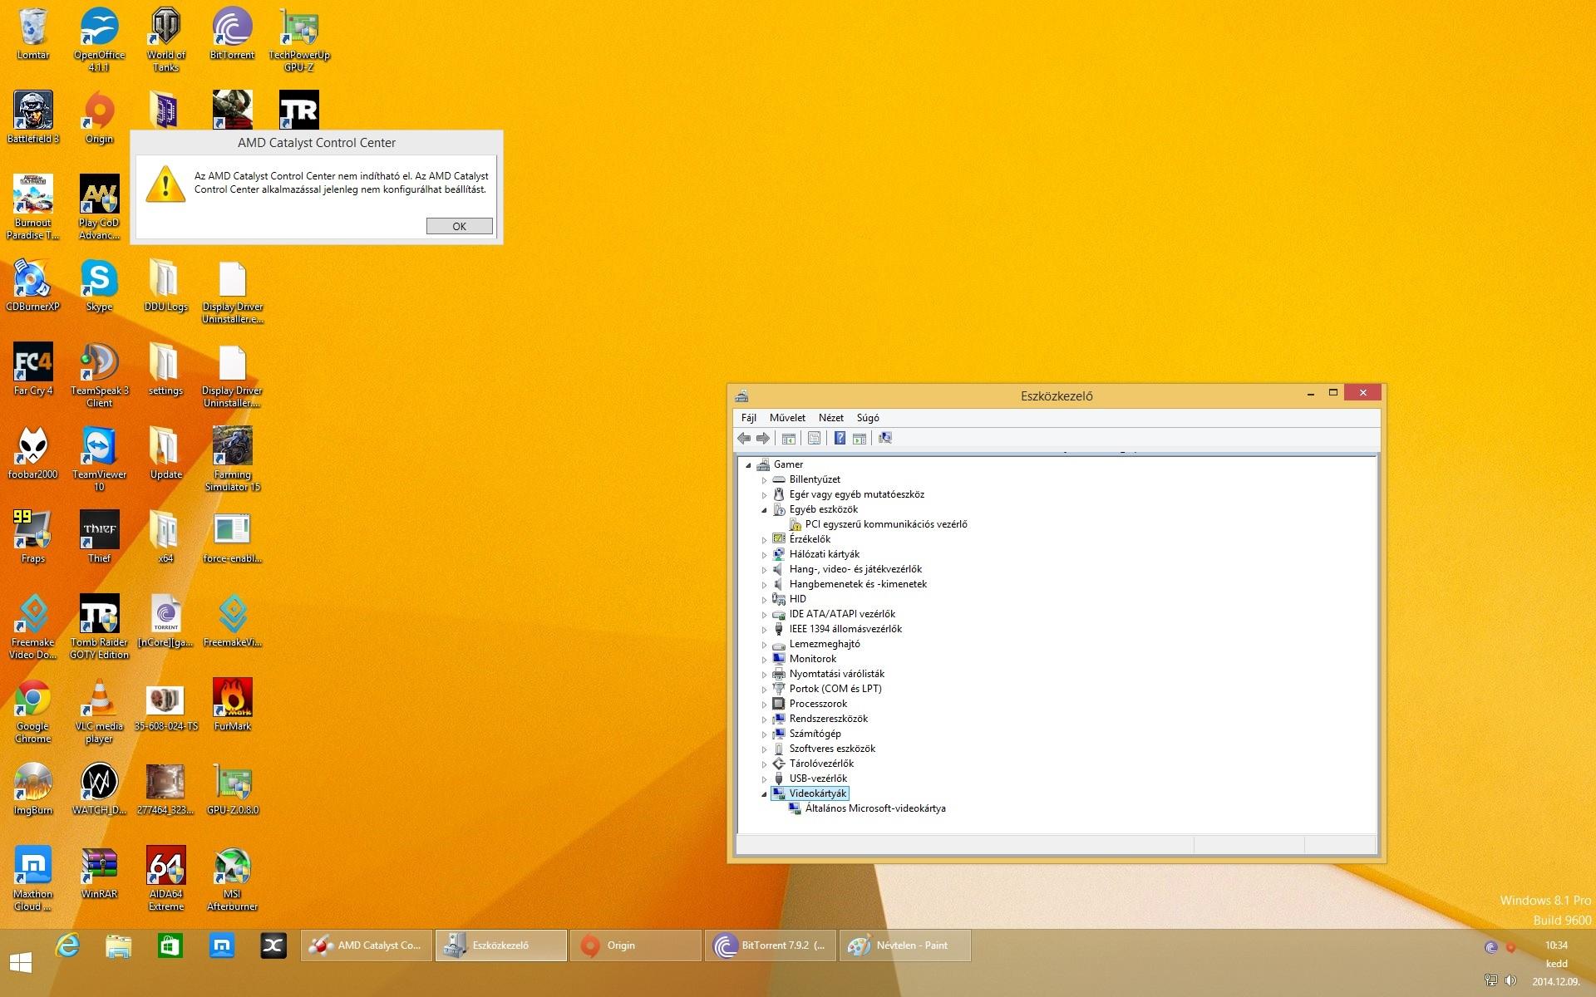This screenshot has height=997, width=1596.
Task: Select the VLC media player icon
Action: click(x=100, y=710)
